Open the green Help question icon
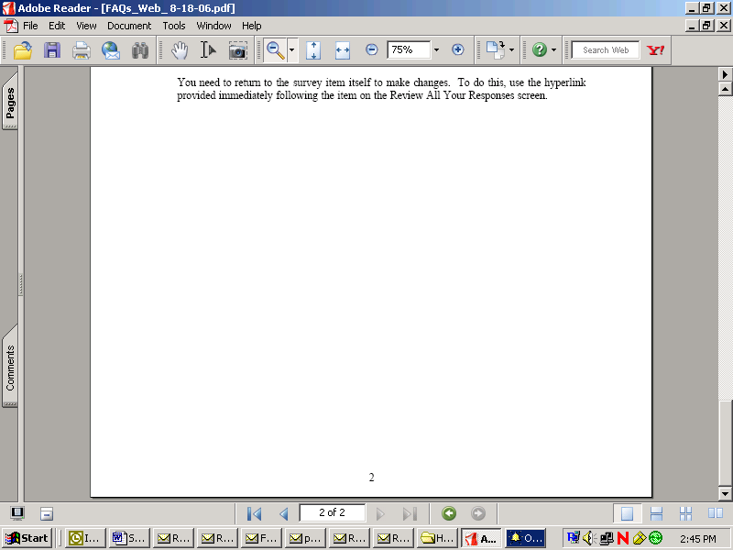This screenshot has height=550, width=733. pyautogui.click(x=540, y=49)
